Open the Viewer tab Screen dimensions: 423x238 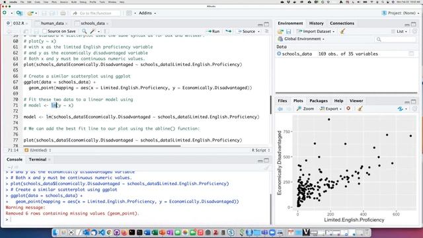tap(356, 100)
